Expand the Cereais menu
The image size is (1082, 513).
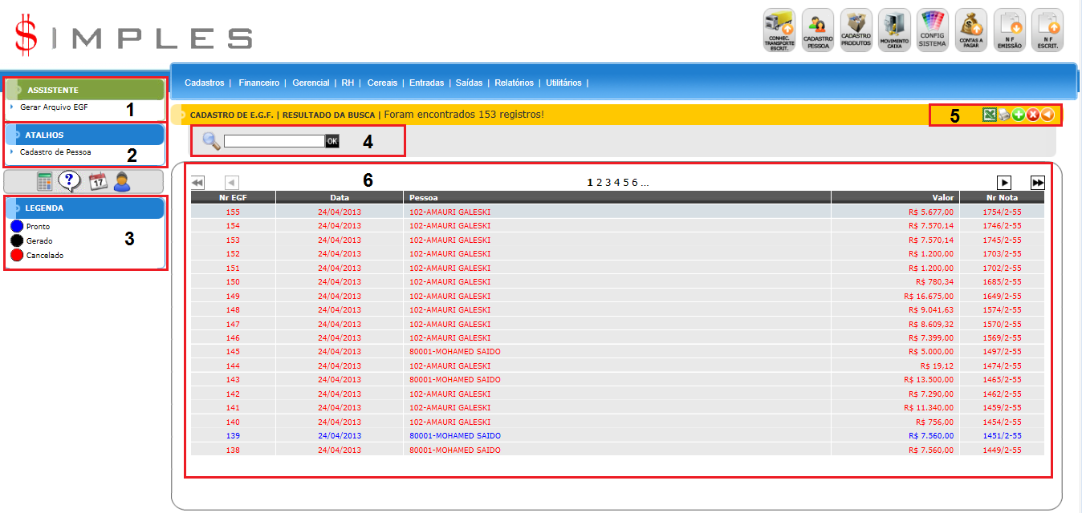[x=381, y=83]
